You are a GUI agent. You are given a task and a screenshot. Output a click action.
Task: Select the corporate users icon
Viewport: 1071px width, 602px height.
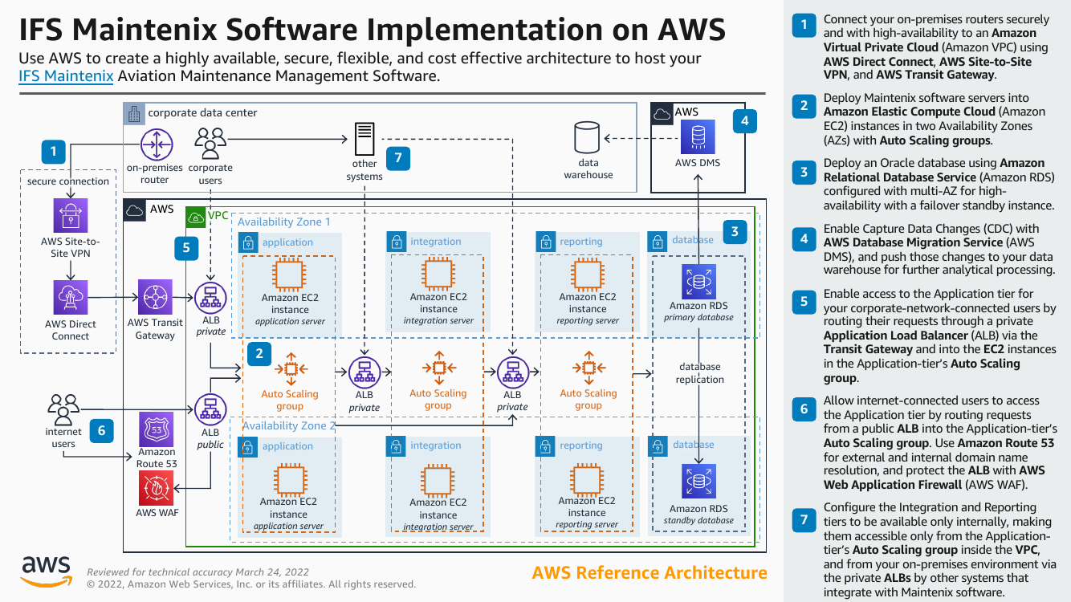click(x=210, y=144)
